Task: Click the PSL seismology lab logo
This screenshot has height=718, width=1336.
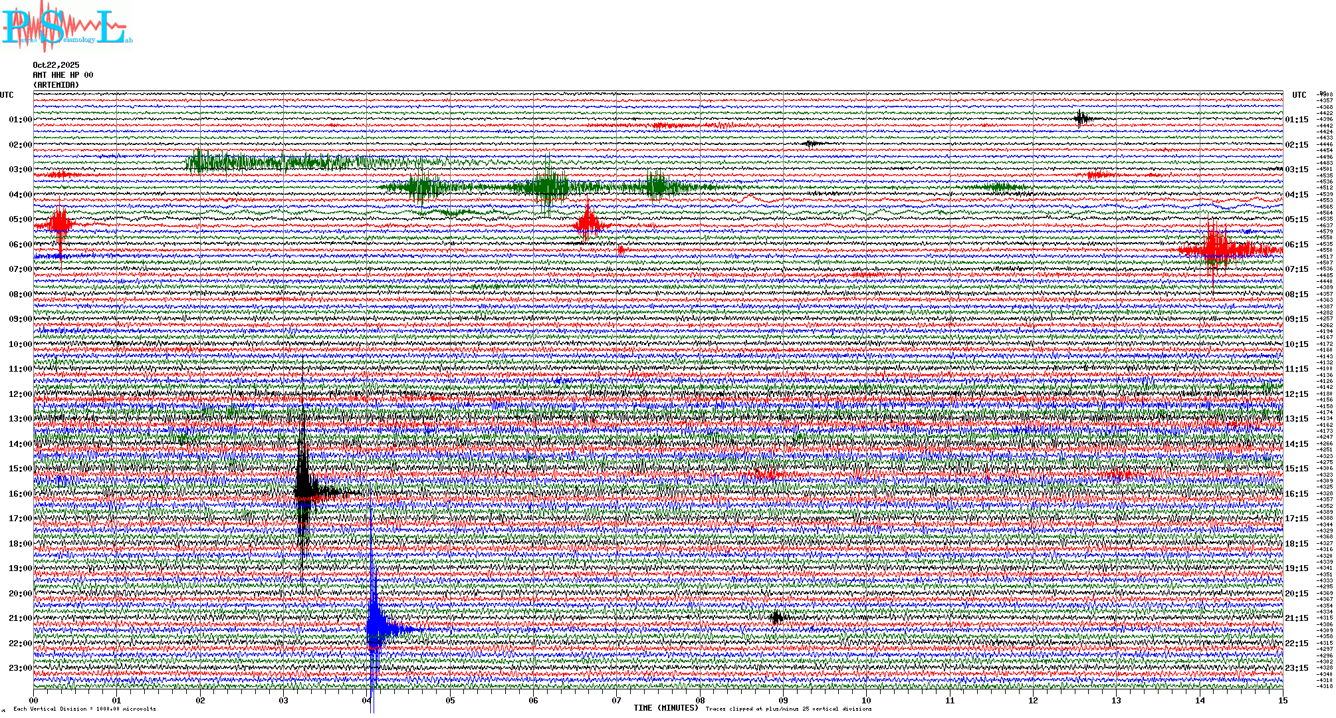Action: pos(66,27)
